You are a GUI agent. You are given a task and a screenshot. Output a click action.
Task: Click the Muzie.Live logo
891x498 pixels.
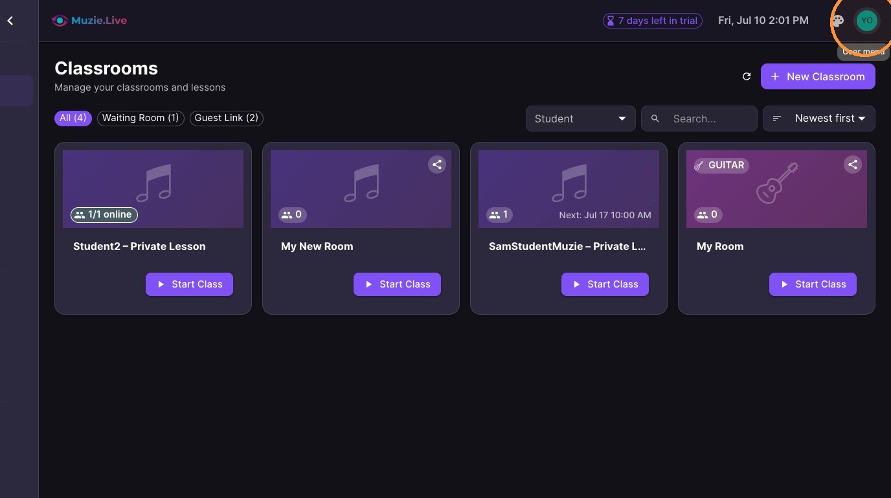[x=89, y=21]
